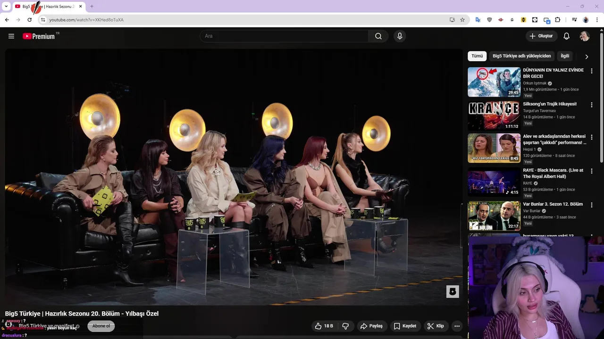The width and height of the screenshot is (604, 339).
Task: Save the video with Kaydet
Action: pyautogui.click(x=405, y=326)
